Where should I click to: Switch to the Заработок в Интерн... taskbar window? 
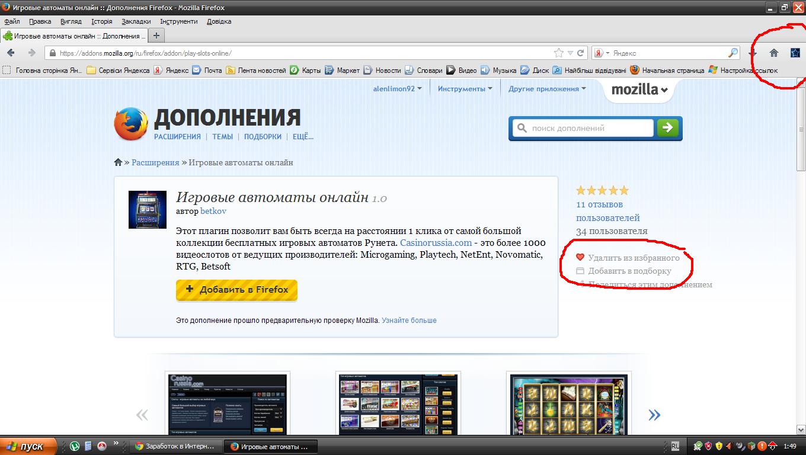(175, 446)
